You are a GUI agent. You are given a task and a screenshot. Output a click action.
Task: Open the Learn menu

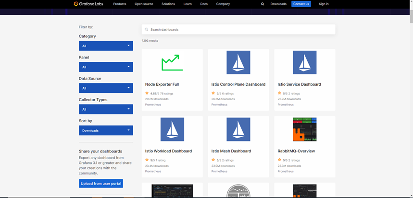point(188,4)
